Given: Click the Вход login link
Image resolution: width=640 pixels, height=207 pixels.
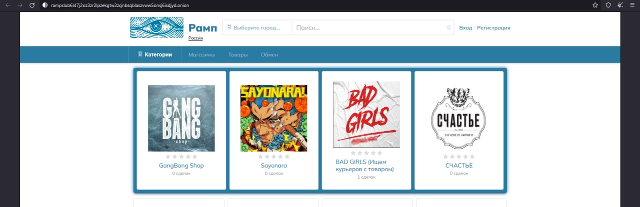Looking at the screenshot, I should click(x=465, y=28).
